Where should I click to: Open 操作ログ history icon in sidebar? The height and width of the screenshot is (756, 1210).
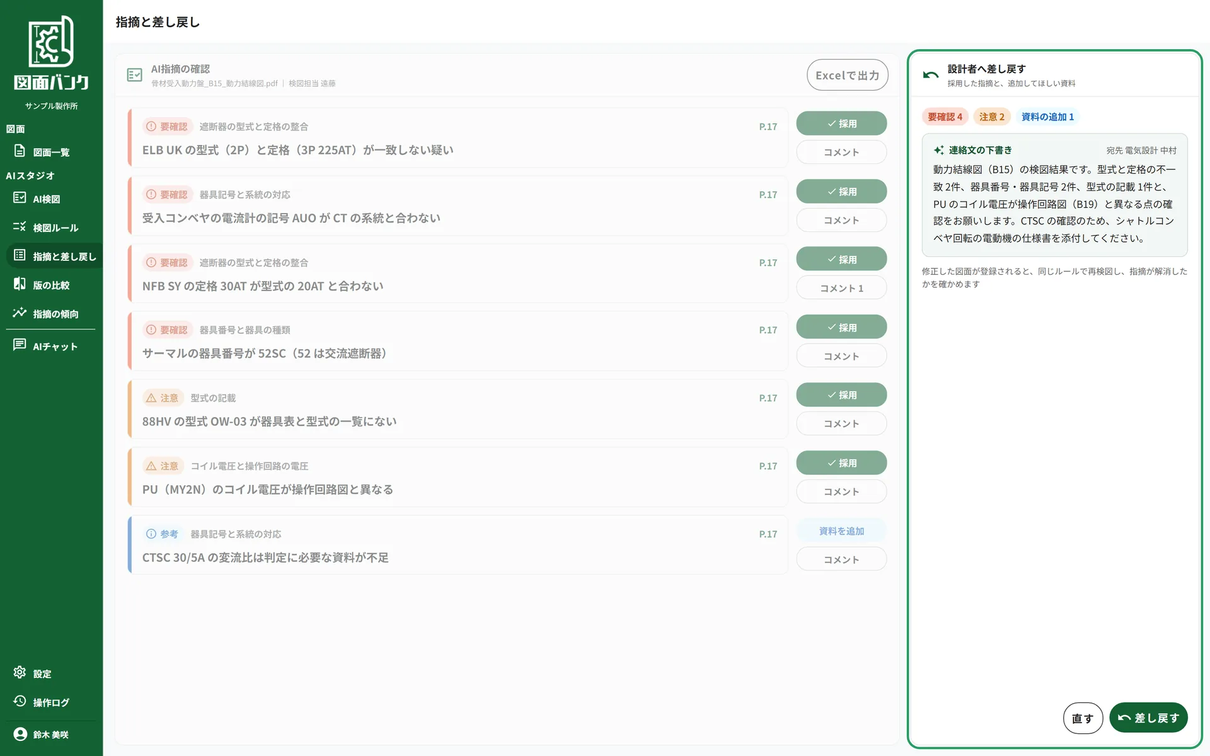click(x=20, y=702)
